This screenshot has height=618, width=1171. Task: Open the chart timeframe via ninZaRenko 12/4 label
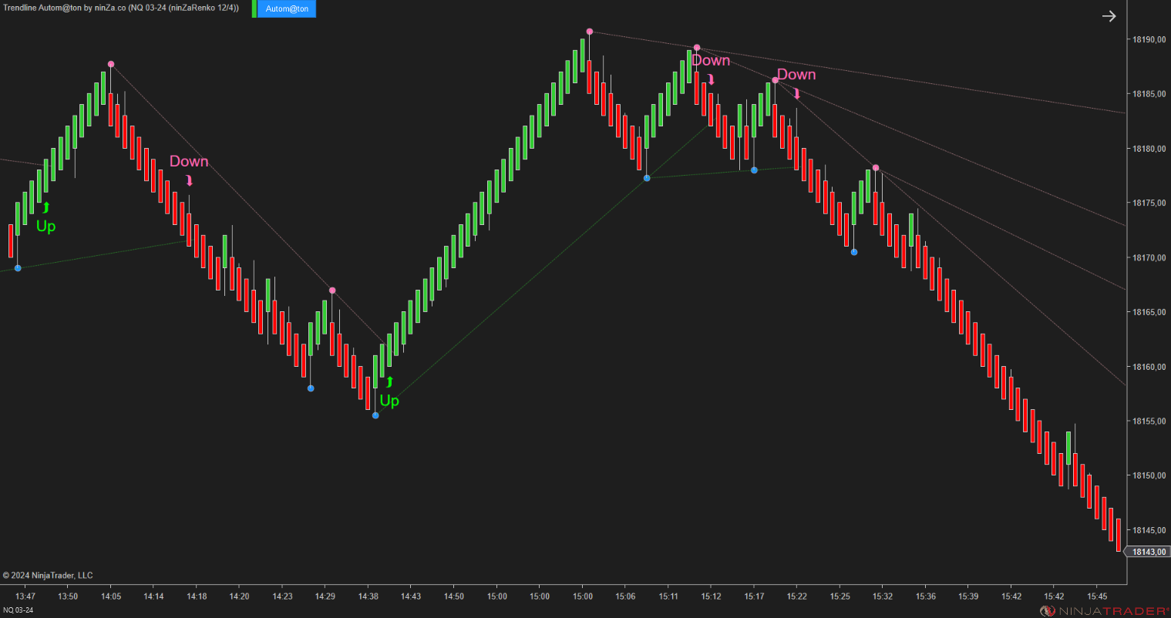tap(200, 8)
